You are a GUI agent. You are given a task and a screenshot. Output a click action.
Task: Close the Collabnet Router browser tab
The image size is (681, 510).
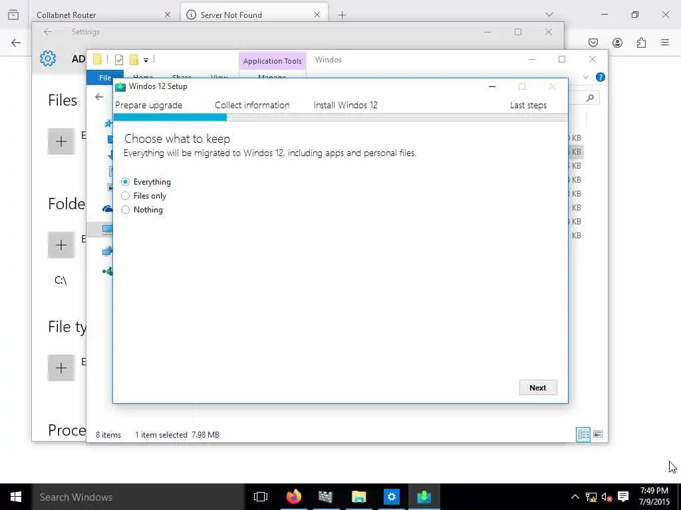pos(168,15)
